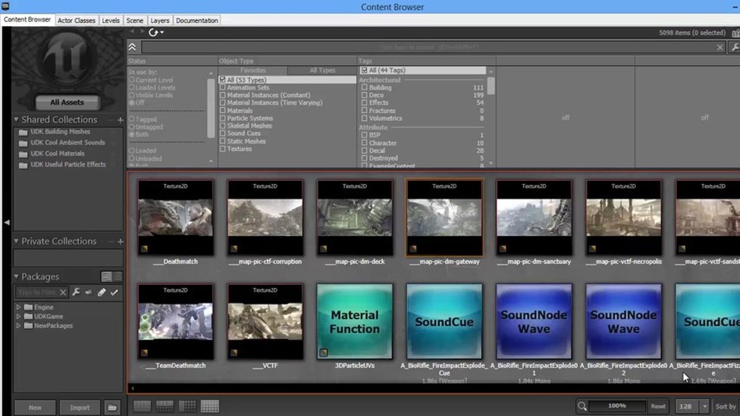Check Textures object type filter
This screenshot has width=740, height=416.
(x=223, y=149)
